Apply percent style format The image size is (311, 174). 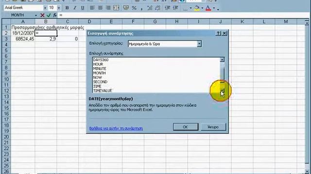click(134, 8)
